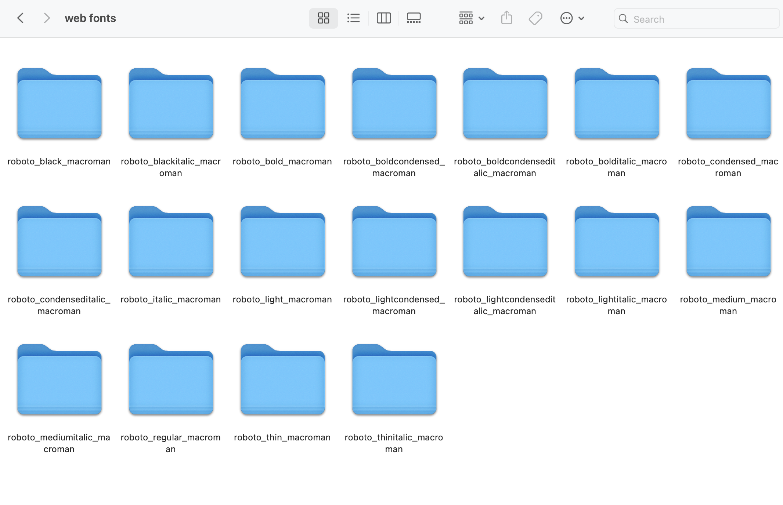Click the search magnifier icon
Screen dimensions: 783x505
(x=623, y=19)
